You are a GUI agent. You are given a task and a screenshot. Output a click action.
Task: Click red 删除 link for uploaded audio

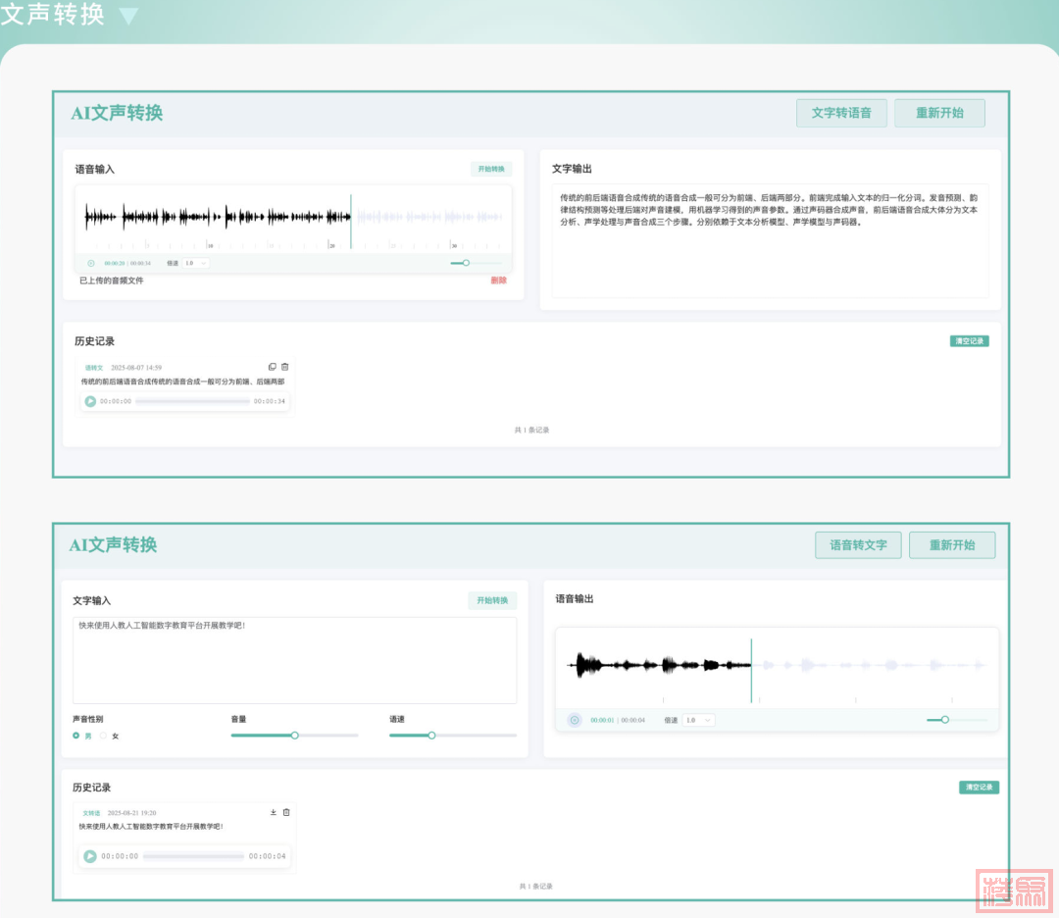[x=498, y=280]
